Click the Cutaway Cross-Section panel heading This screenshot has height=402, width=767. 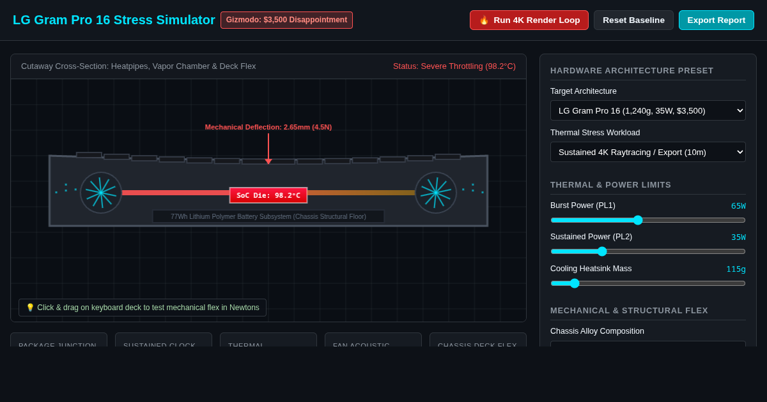click(139, 66)
